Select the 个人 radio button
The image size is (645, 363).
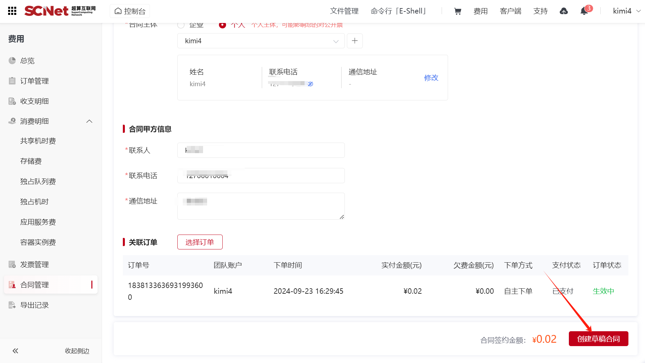click(222, 25)
